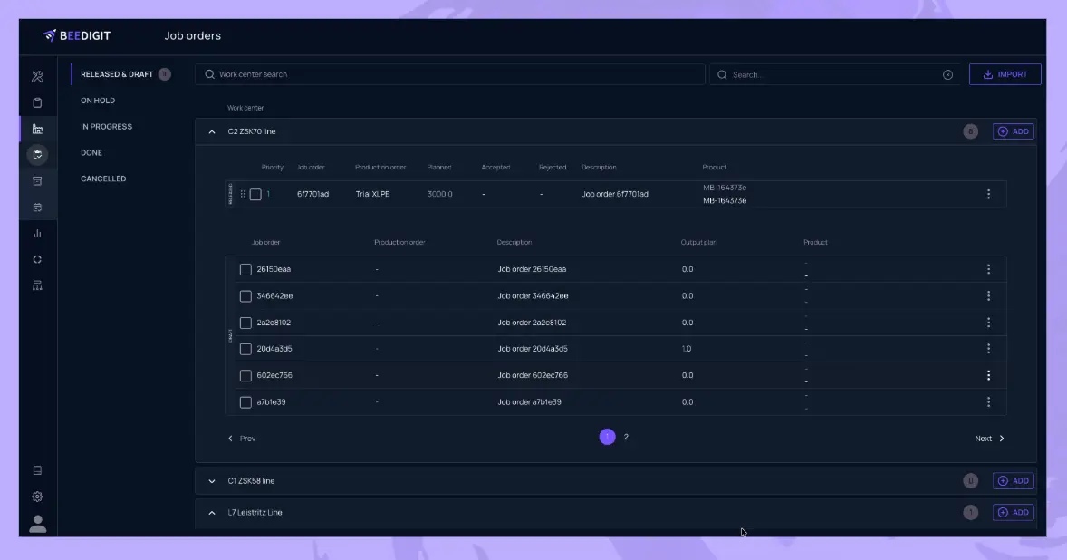Open kebab menu for job order 346642ee

coord(989,296)
